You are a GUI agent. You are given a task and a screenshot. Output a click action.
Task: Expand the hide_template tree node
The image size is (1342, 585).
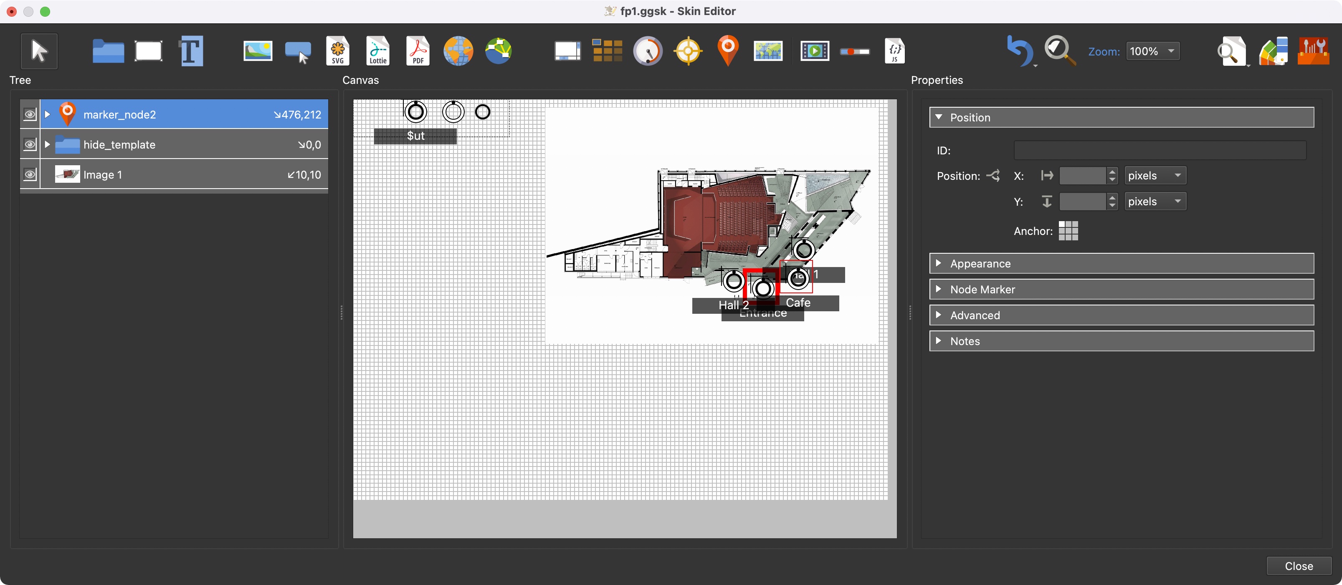coord(48,145)
